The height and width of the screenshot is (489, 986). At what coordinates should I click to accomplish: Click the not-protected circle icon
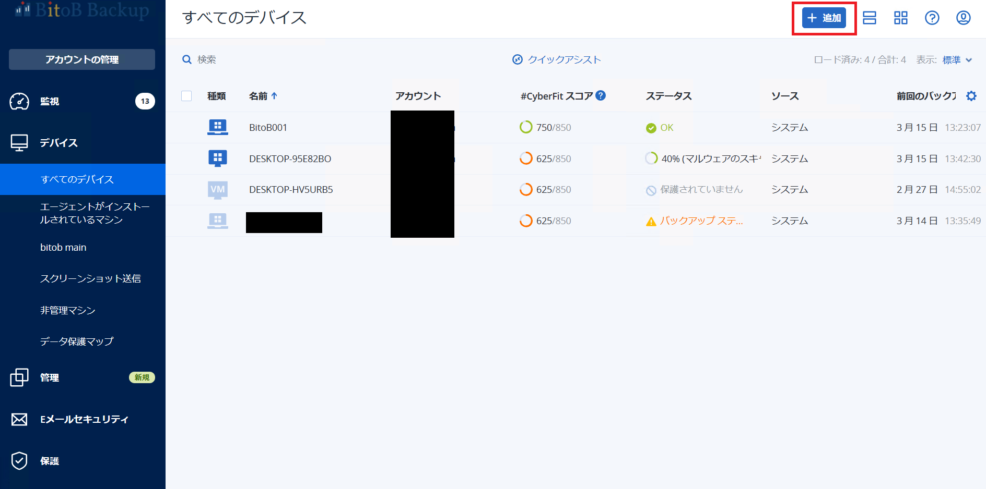click(x=651, y=190)
